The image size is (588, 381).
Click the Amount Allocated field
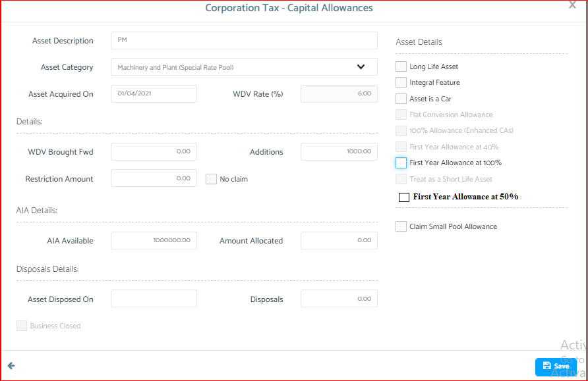point(339,240)
